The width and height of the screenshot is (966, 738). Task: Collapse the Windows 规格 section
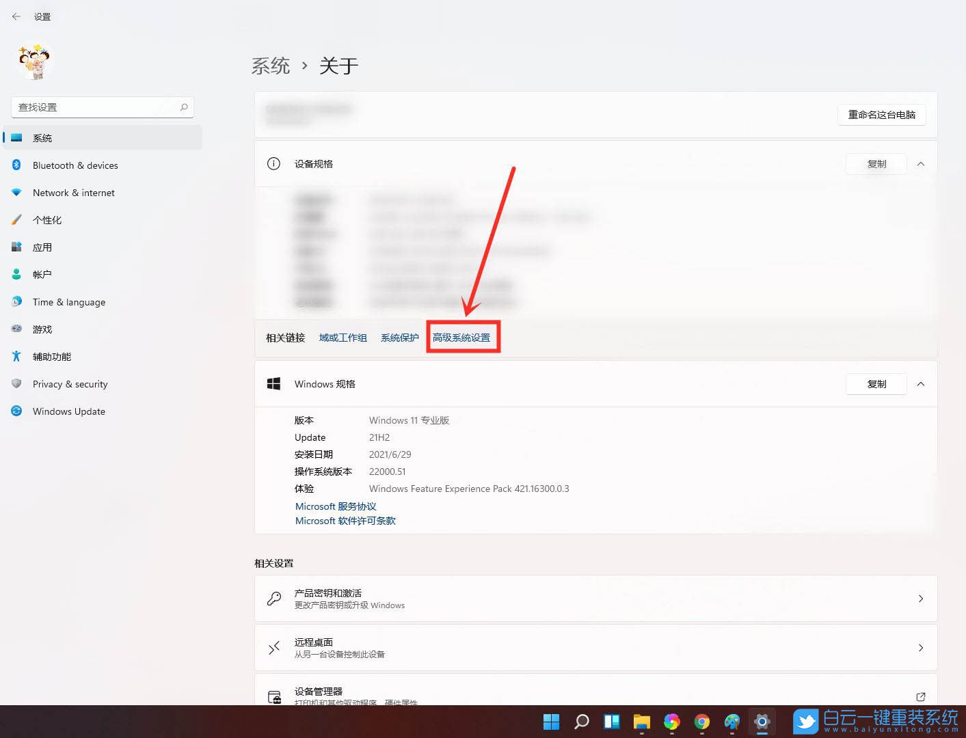tap(921, 384)
